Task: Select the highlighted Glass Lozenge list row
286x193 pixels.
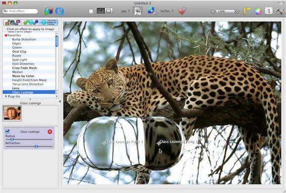Action: 29,92
